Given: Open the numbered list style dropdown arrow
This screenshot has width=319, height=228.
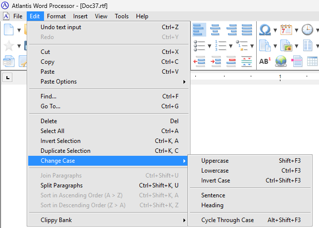Looking at the screenshot, I should point(230,46).
